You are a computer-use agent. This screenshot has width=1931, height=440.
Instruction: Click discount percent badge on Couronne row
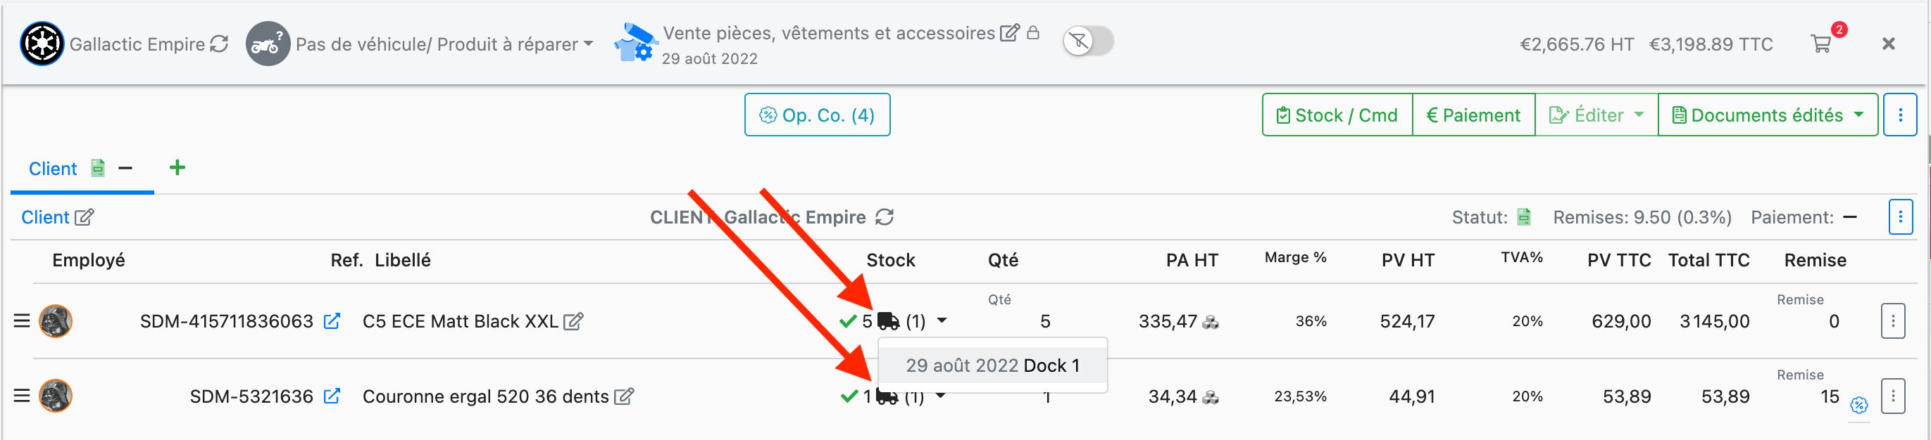coord(1858,405)
